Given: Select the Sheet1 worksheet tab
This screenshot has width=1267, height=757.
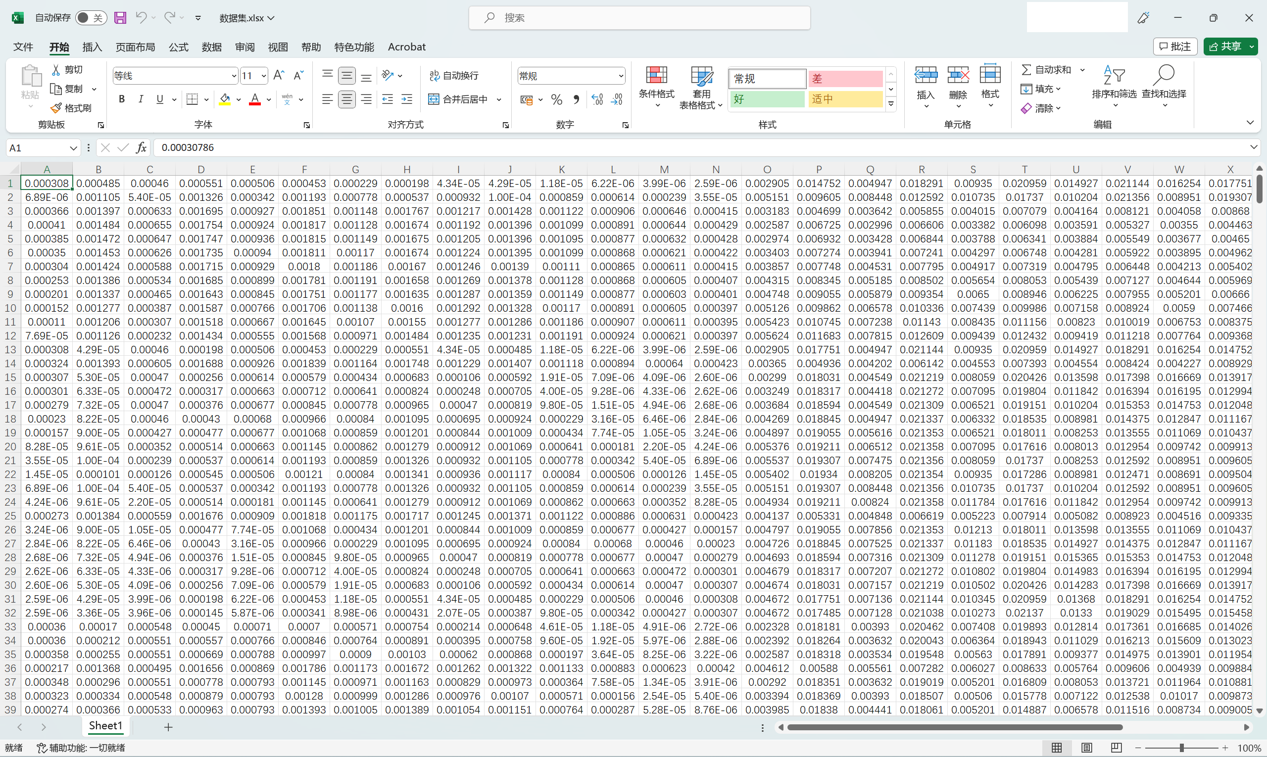Looking at the screenshot, I should (x=105, y=726).
